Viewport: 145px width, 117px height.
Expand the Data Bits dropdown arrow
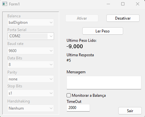point(51,65)
